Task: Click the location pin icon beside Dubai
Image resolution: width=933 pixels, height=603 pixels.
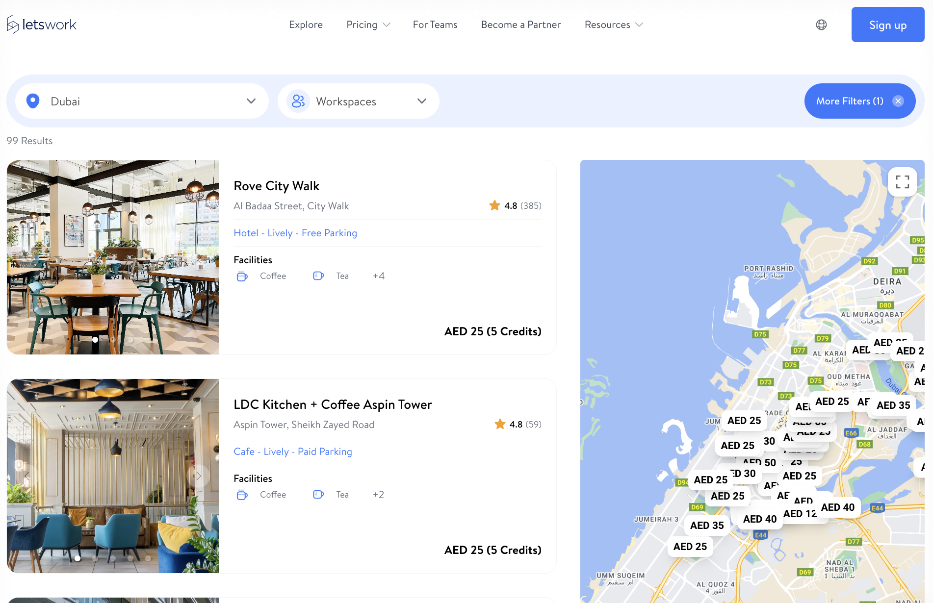Action: point(33,101)
